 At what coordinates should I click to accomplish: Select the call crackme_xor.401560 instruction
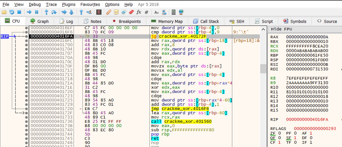pos(181,121)
